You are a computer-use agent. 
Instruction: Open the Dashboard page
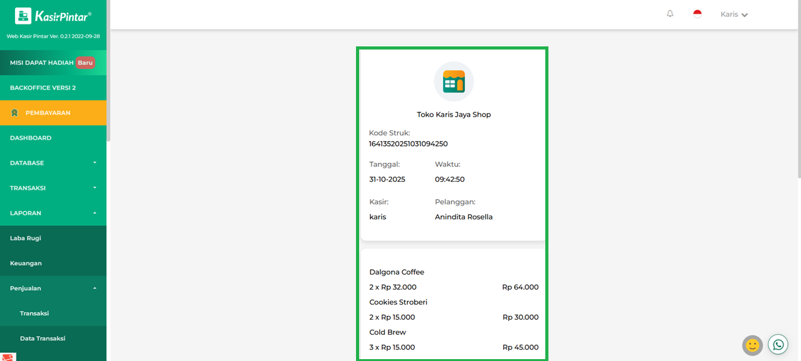point(31,138)
